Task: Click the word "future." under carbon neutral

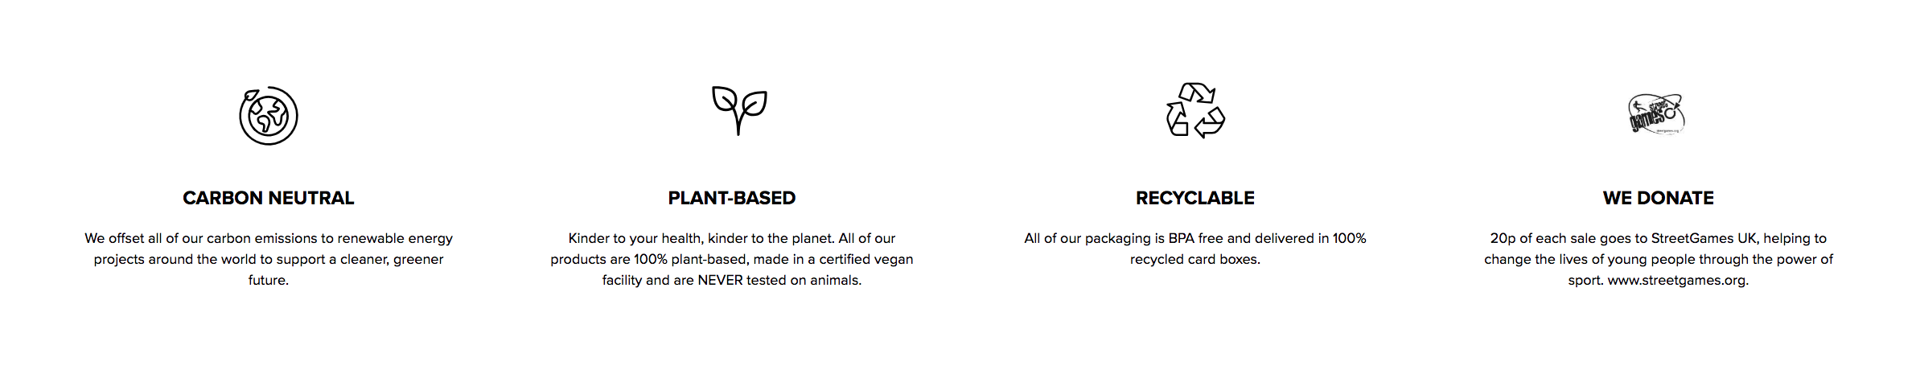Action: point(269,281)
